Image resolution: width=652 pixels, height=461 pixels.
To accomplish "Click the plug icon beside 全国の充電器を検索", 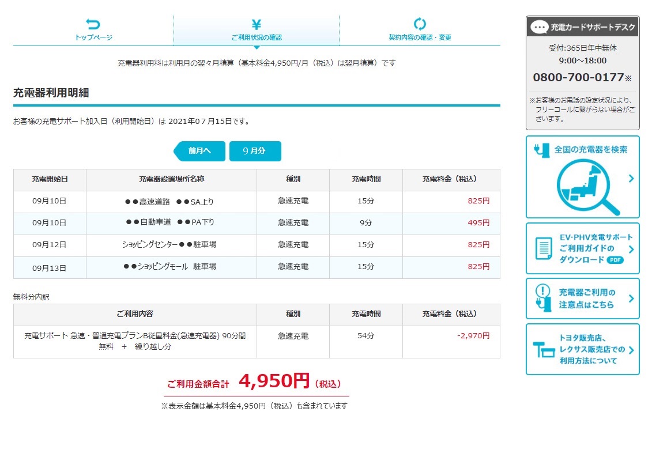I will [541, 150].
